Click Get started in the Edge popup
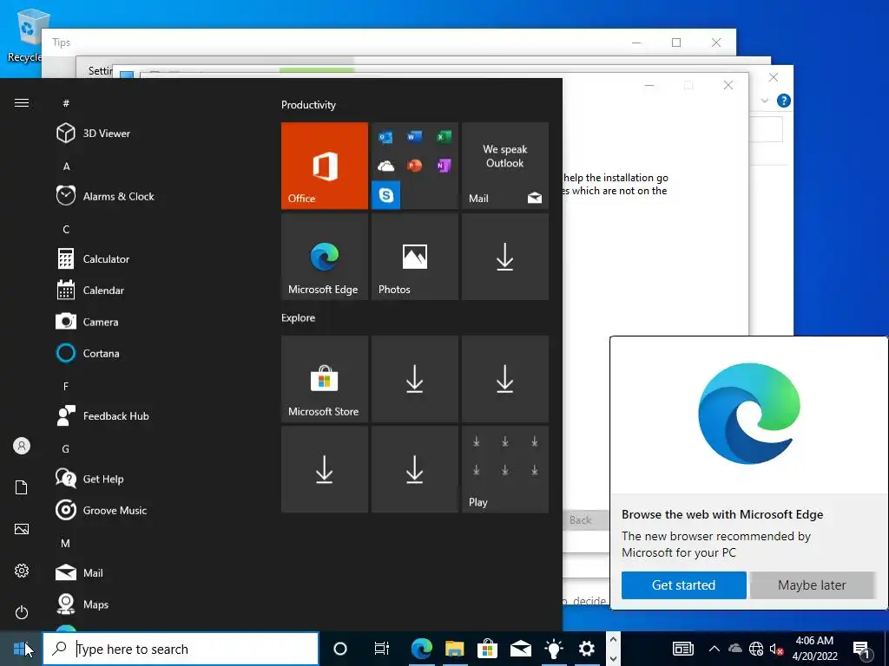The width and height of the screenshot is (889, 666). pos(684,585)
